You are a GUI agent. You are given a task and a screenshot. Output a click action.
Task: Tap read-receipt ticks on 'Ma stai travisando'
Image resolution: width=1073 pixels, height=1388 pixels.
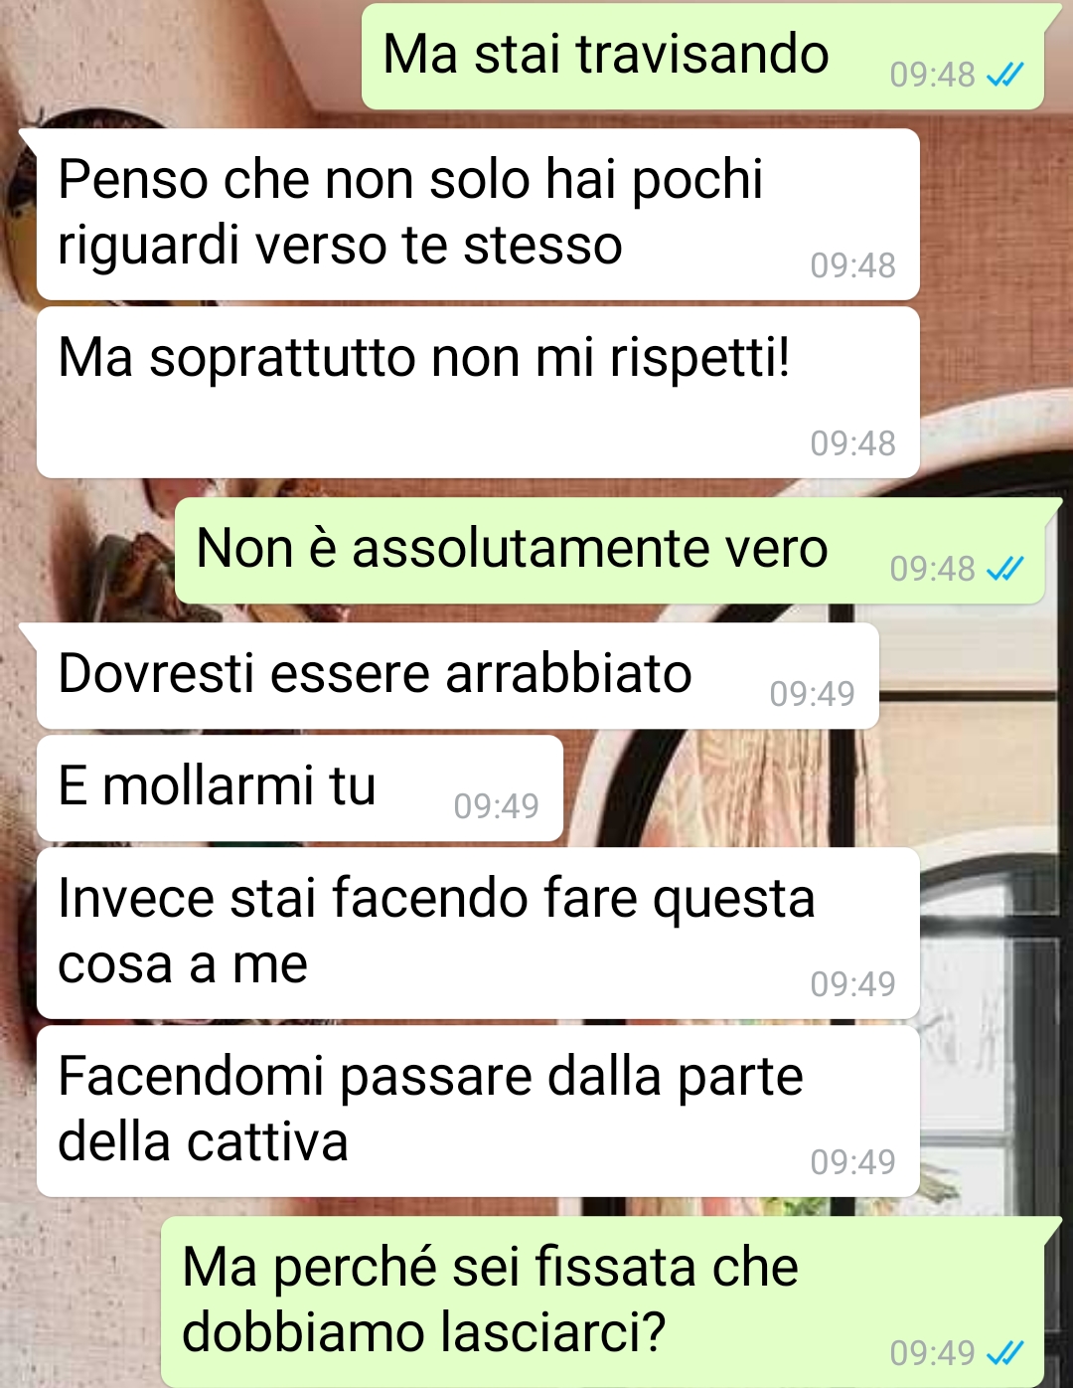(x=1004, y=75)
